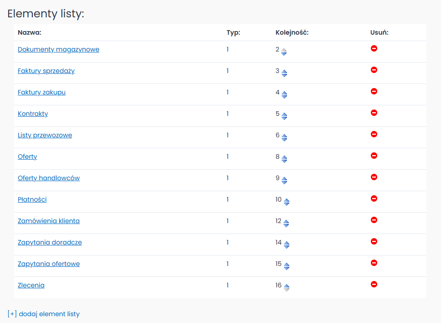This screenshot has width=441, height=323.
Task: Delete the Dokumenty magazynowe row
Action: coord(374,48)
